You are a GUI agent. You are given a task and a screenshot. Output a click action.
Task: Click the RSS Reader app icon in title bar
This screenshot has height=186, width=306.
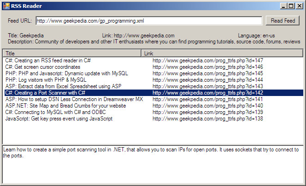tap(6, 6)
